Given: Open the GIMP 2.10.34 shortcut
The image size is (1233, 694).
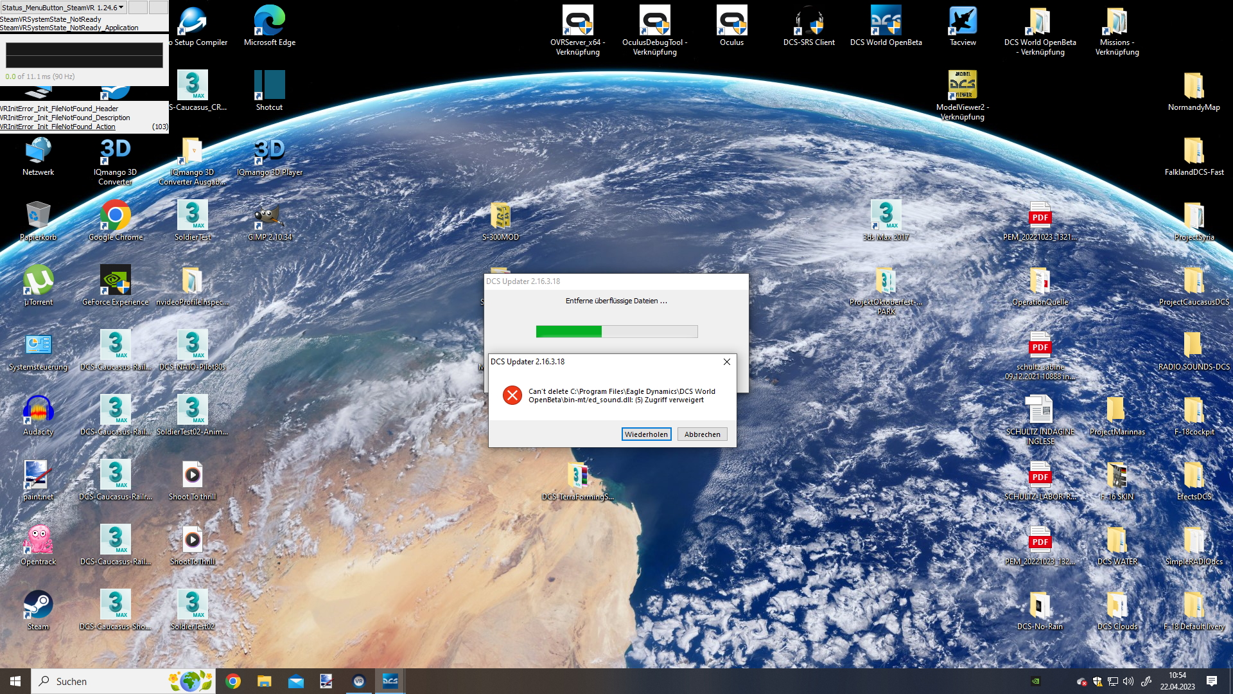Looking at the screenshot, I should [270, 221].
